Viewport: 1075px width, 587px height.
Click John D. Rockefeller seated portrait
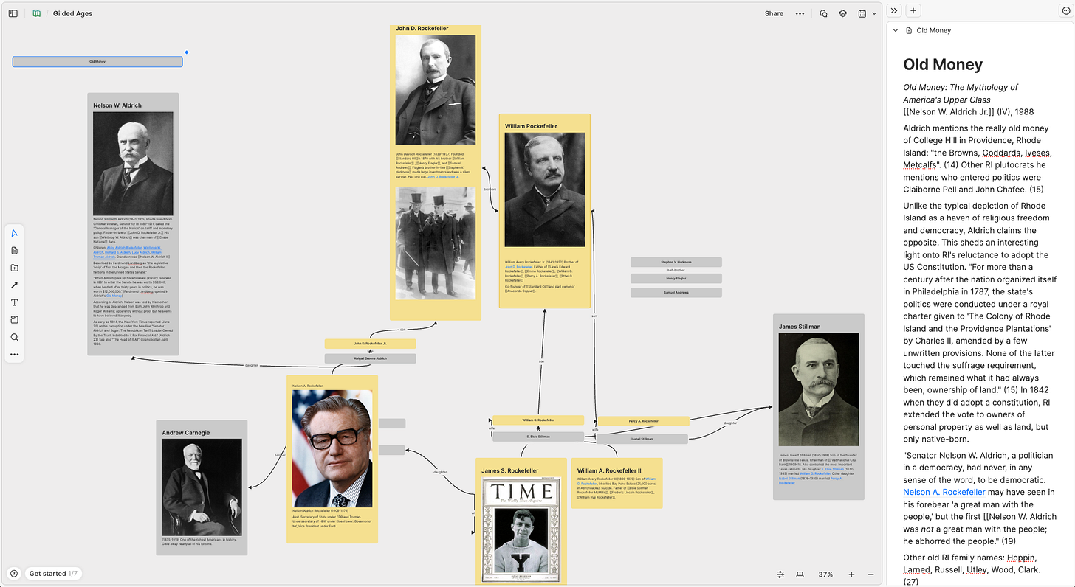click(x=436, y=90)
